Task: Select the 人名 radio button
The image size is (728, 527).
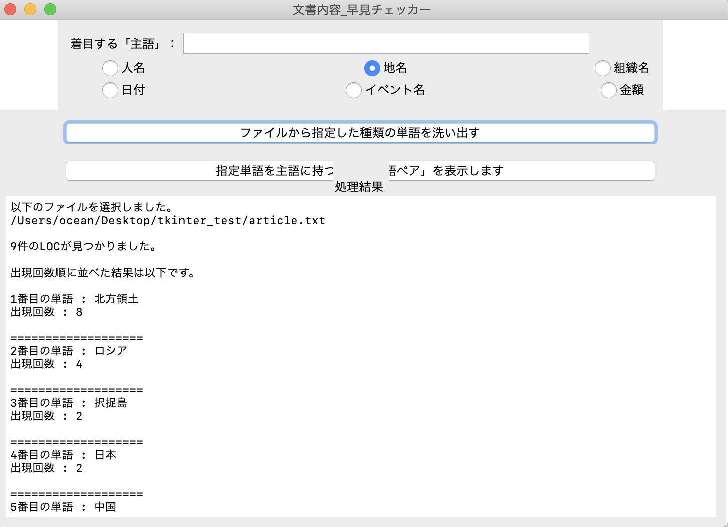Action: (x=110, y=68)
